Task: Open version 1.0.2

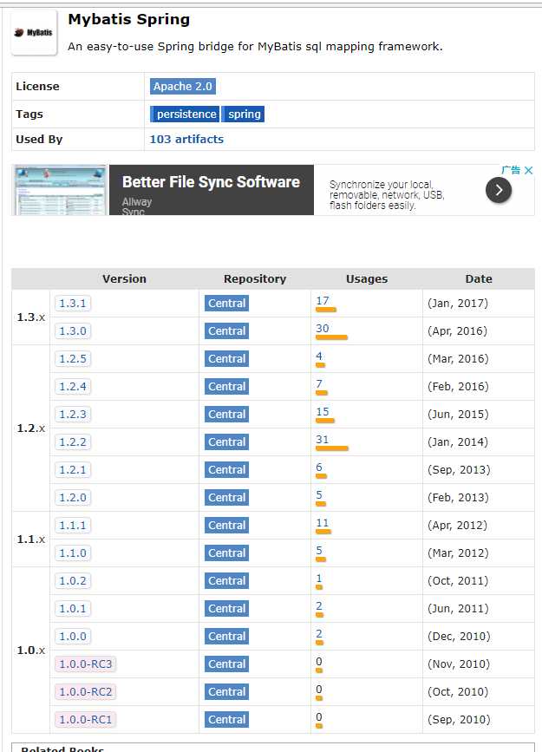Action: [73, 581]
